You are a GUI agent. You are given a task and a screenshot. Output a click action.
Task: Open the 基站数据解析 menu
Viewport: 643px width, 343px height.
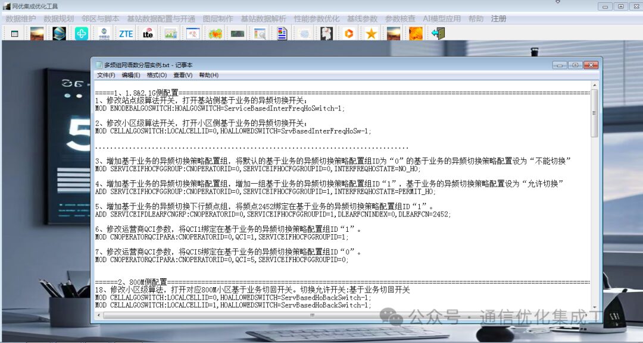[x=264, y=19]
